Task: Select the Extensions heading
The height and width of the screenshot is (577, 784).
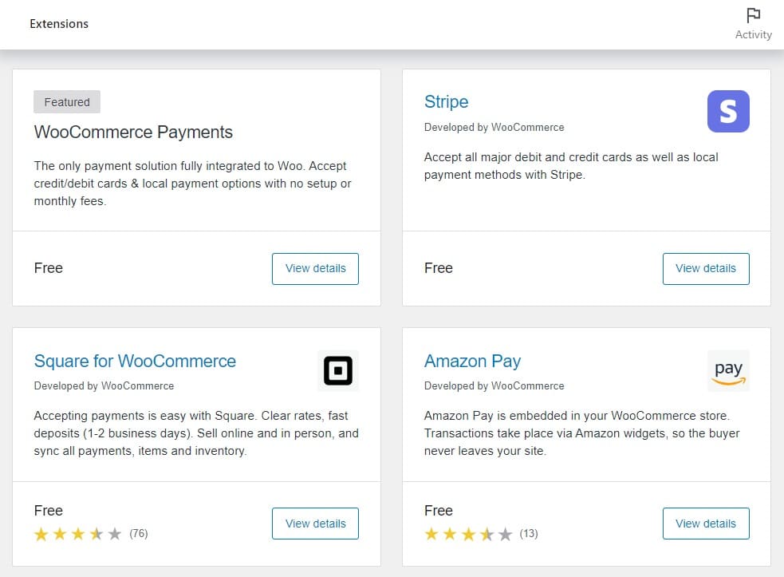Action: click(59, 24)
